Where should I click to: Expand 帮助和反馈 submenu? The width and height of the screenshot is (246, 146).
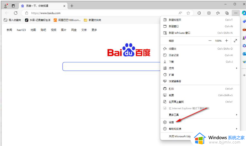click(200, 129)
